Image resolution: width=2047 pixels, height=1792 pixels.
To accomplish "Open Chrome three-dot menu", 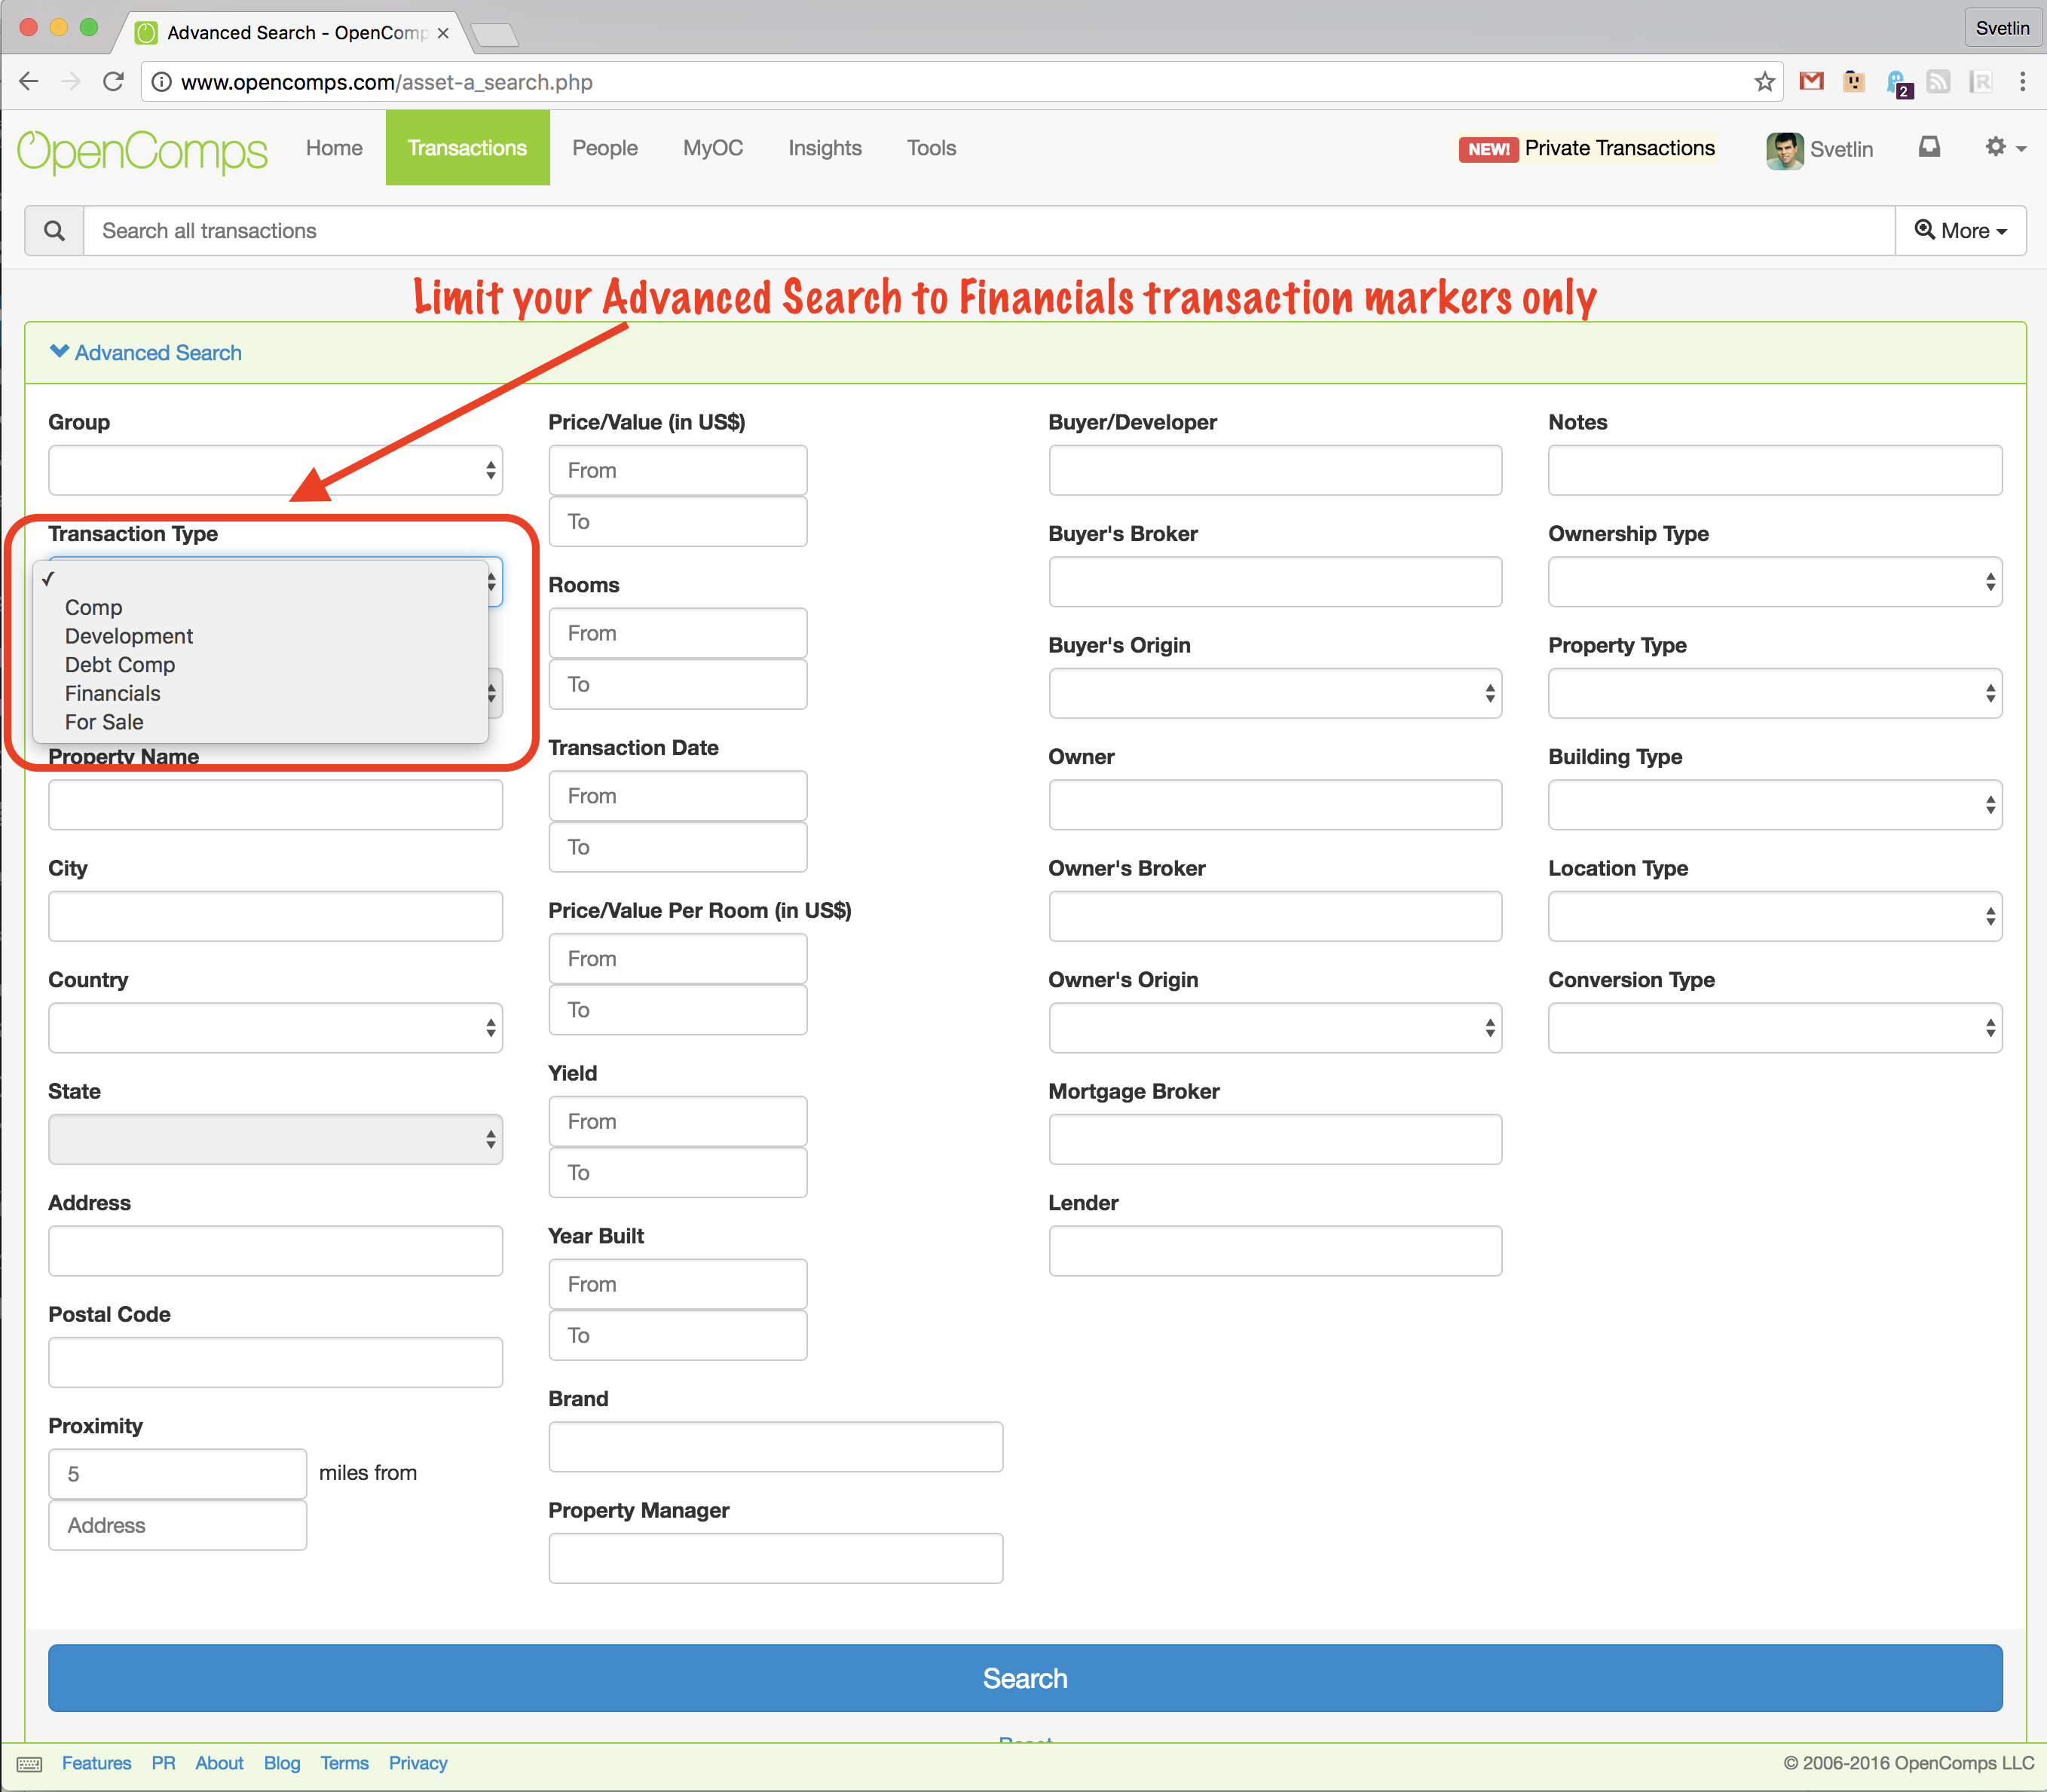I will (2022, 82).
